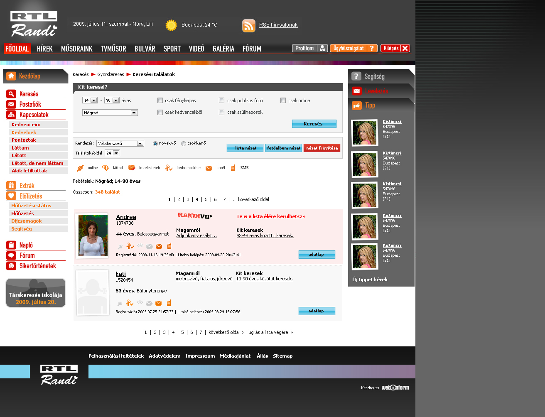Open the TVMŰSOR menu item

tap(113, 49)
